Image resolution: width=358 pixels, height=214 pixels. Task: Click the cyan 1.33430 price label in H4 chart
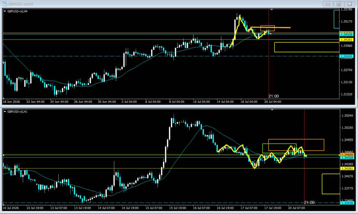[346, 56]
